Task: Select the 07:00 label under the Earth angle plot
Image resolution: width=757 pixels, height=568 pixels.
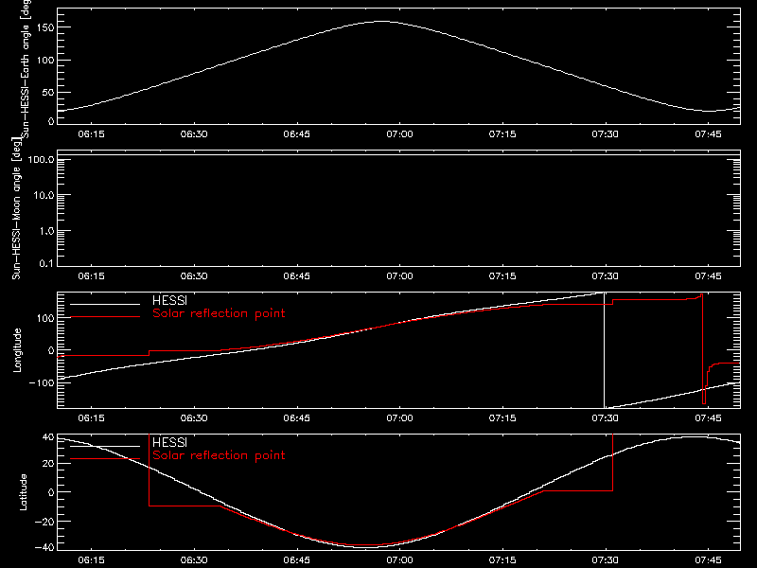Action: [399, 133]
